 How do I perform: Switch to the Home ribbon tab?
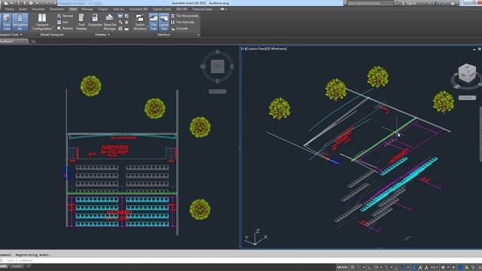(x=9, y=9)
